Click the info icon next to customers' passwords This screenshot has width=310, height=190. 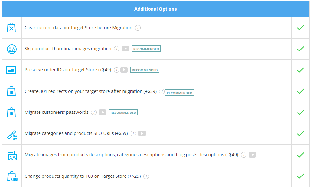pos(93,112)
